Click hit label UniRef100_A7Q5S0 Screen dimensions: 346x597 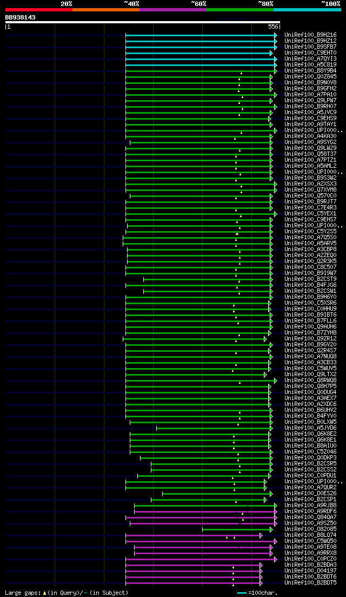coord(310,237)
